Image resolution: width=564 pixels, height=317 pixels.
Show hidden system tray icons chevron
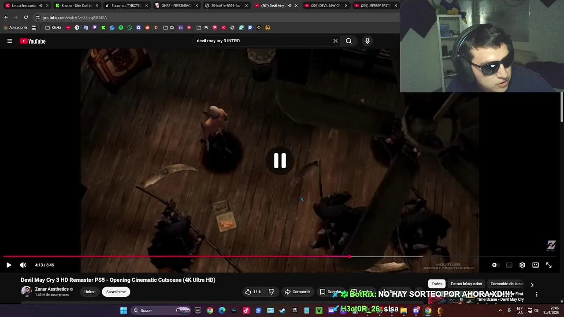(x=500, y=310)
